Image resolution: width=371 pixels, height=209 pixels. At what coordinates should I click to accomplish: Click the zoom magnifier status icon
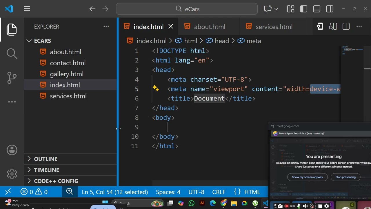pos(70,191)
